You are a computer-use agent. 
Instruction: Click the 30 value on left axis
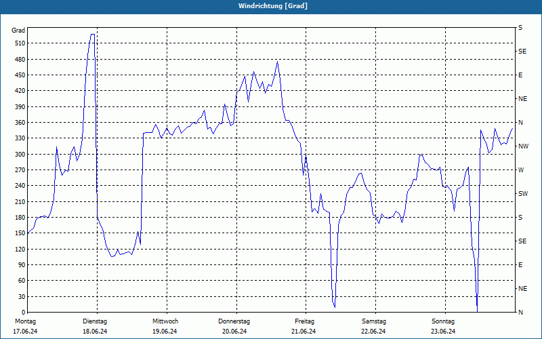(x=22, y=296)
